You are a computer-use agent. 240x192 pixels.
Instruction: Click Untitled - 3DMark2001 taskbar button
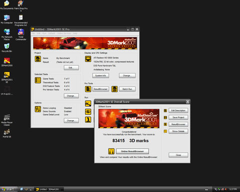coord(49,189)
